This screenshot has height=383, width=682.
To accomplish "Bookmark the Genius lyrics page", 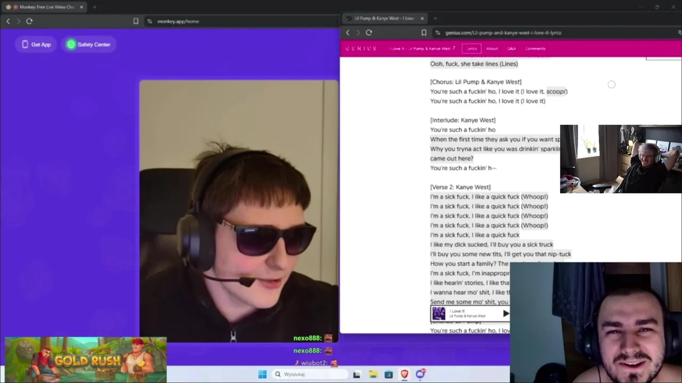I will coord(424,32).
